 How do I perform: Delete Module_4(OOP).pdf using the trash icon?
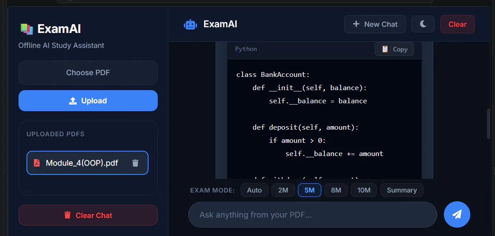coord(135,163)
